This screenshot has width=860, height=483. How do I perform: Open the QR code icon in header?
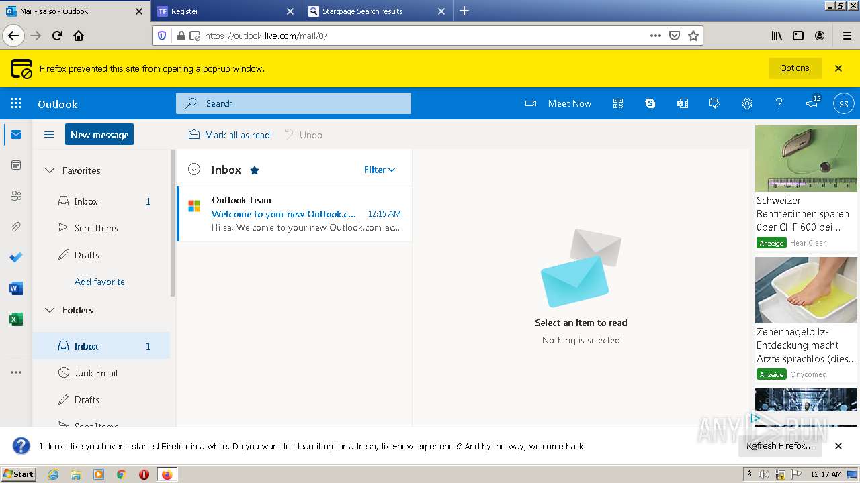coord(618,103)
